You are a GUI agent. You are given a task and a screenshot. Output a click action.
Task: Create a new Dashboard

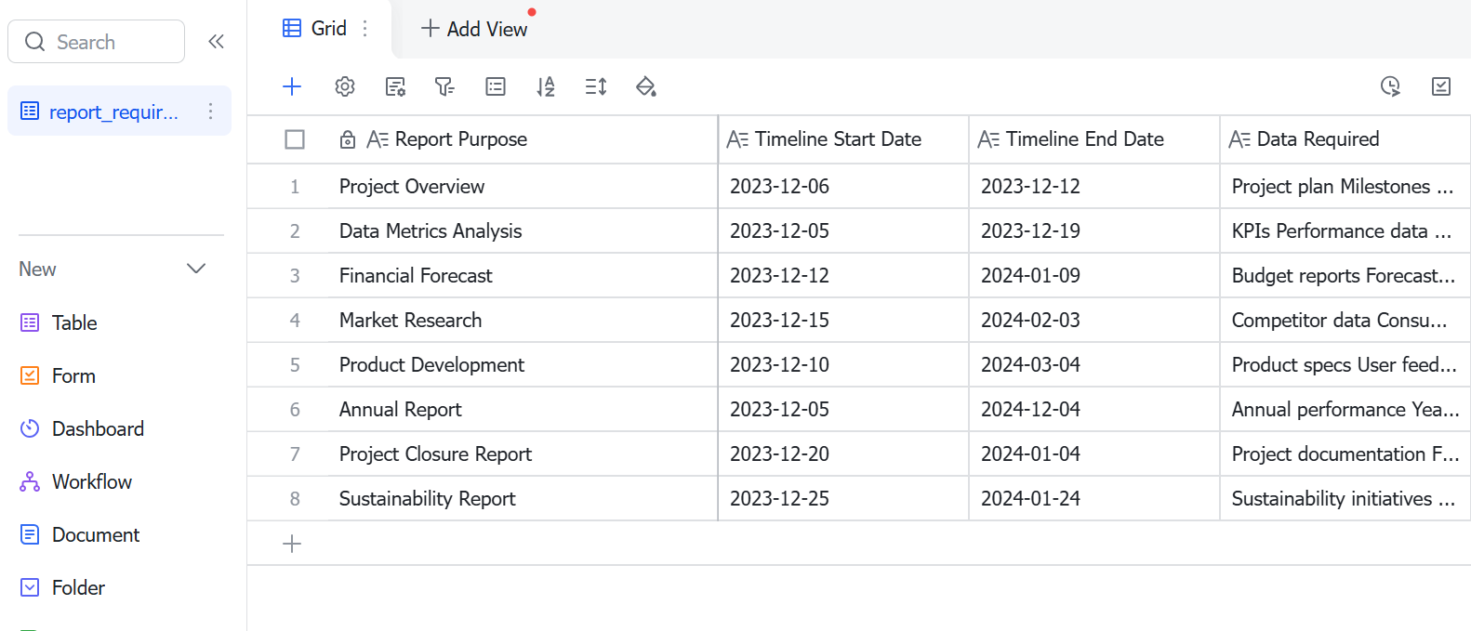(82, 428)
